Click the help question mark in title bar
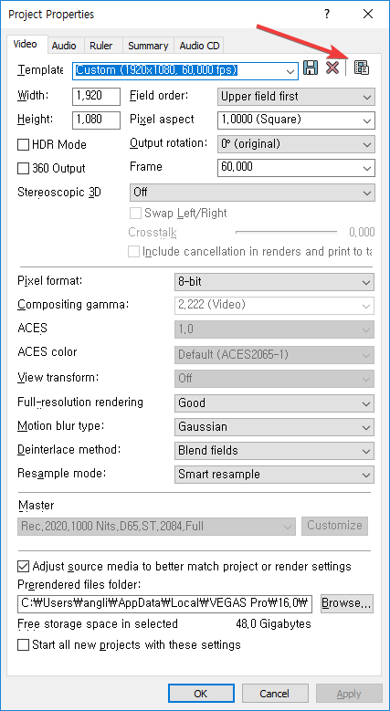This screenshot has height=711, width=390. point(326,14)
